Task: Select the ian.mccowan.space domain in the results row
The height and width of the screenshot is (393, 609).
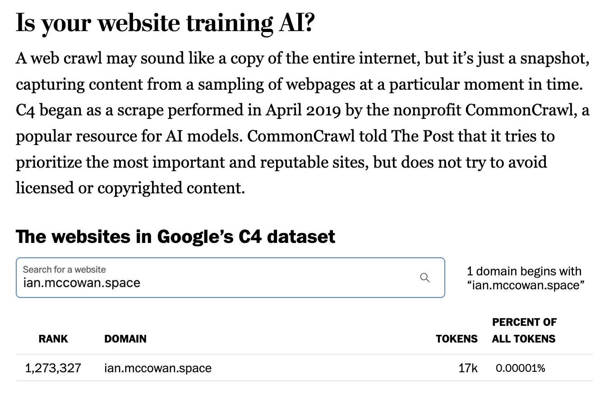Action: click(x=158, y=368)
